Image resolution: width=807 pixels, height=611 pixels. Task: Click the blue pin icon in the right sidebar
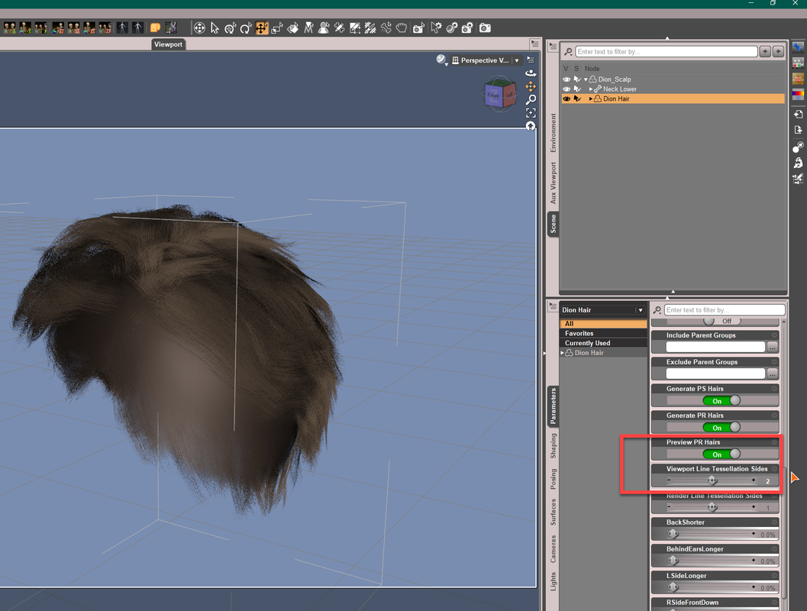[x=798, y=48]
